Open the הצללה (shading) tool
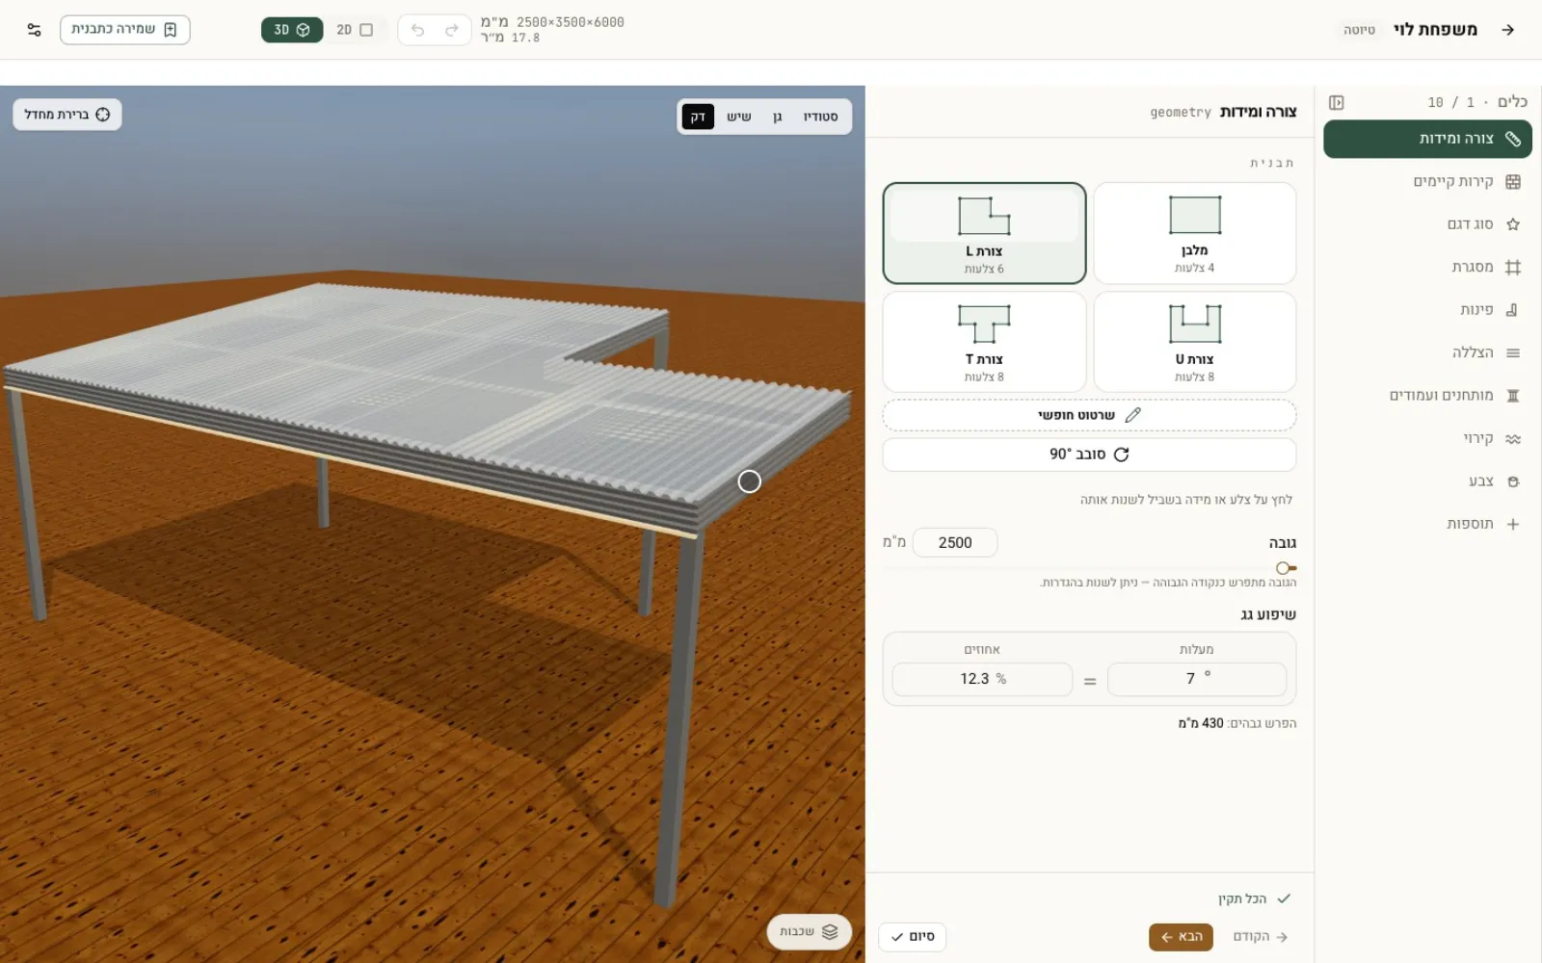Screen dimensions: 1542x963 pos(1427,352)
